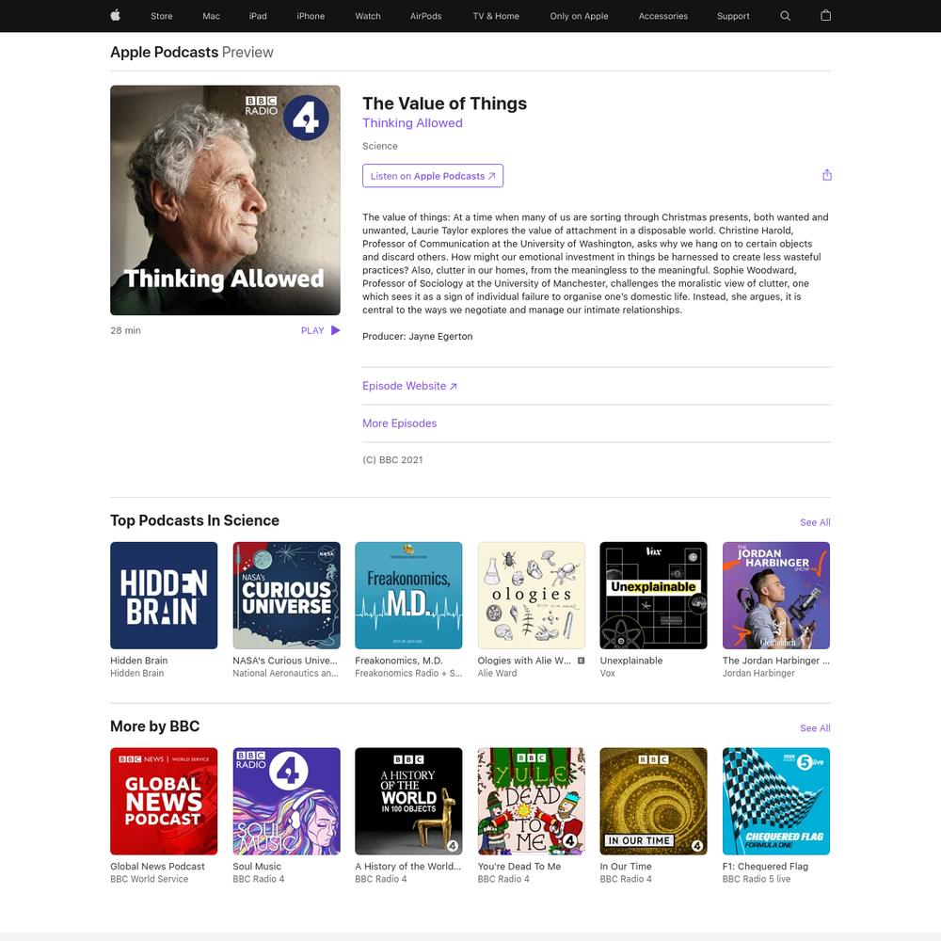941x941 pixels.
Task: Open the You're Dead To Me artwork
Action: click(x=531, y=801)
